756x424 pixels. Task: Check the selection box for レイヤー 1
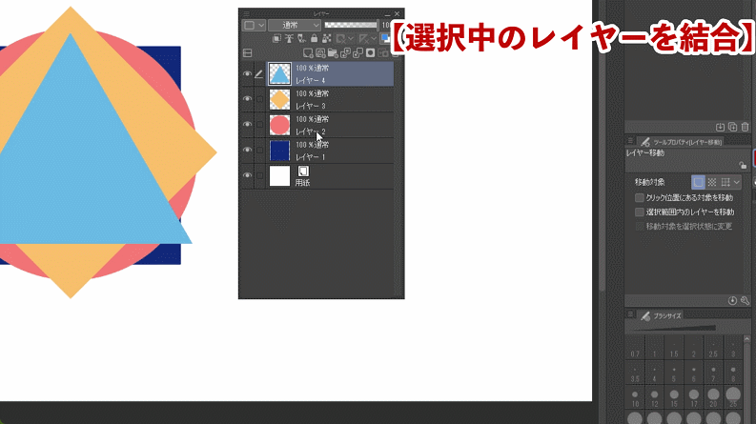[260, 151]
